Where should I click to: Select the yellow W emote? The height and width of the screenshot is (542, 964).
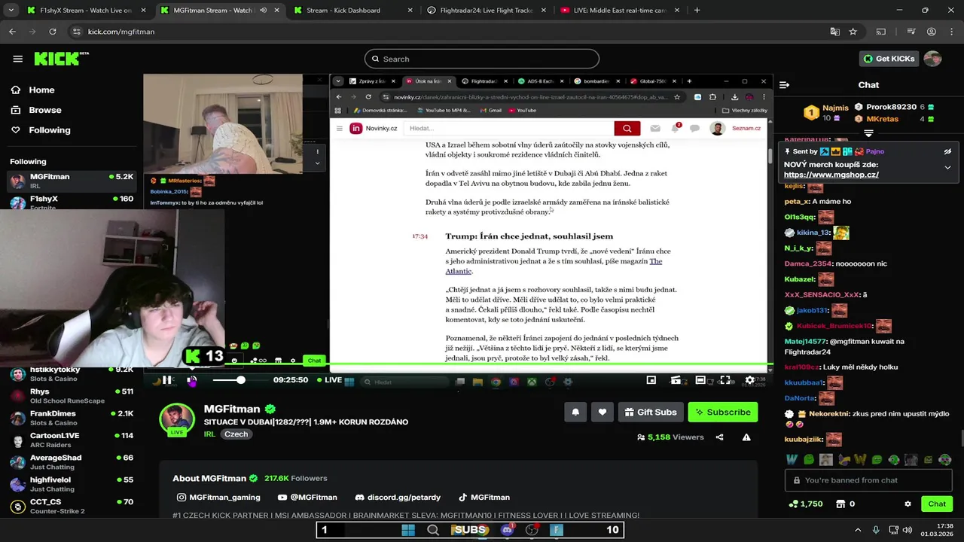[x=859, y=459]
